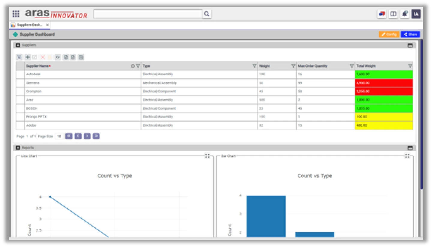Click the Supplier Name column header

coord(82,66)
